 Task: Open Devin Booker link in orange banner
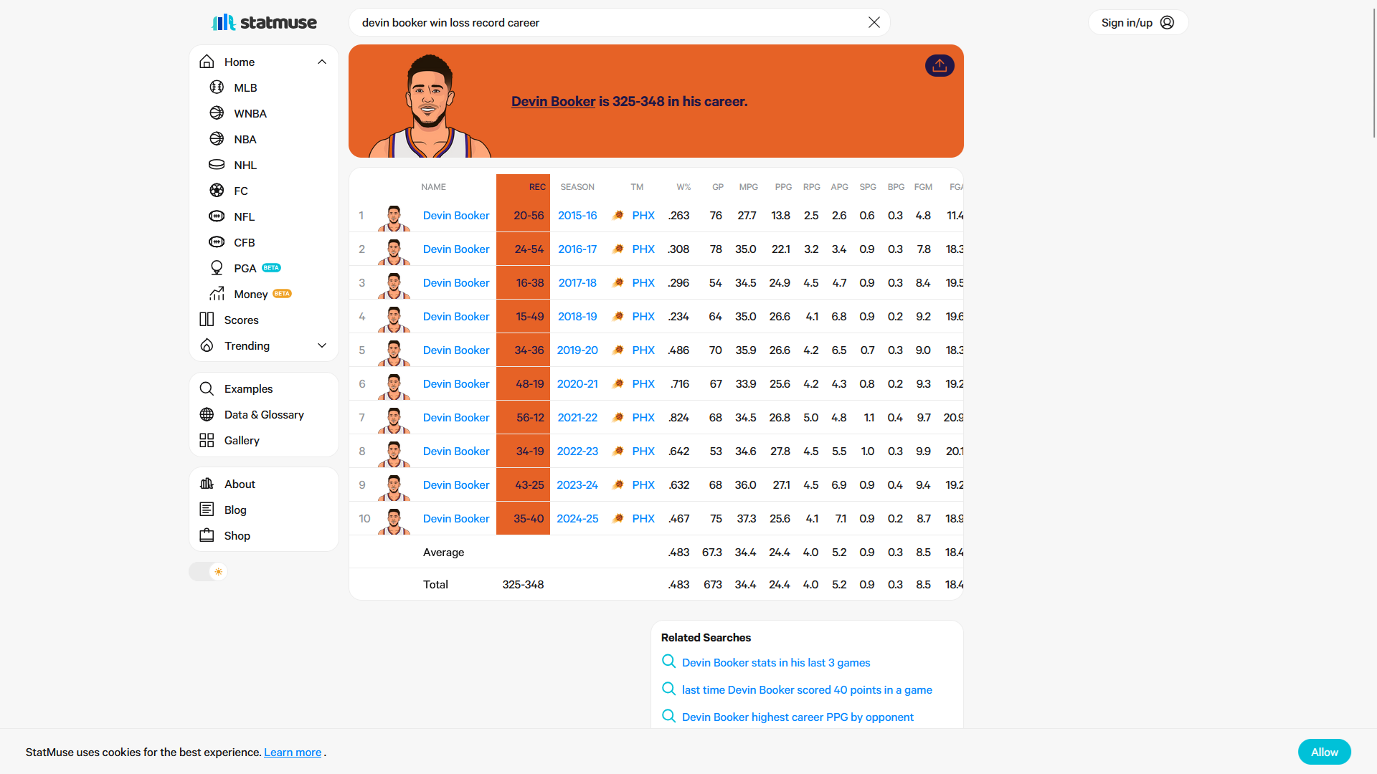pos(553,101)
